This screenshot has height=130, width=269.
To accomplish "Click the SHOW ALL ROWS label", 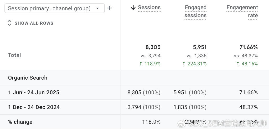I will coord(34,23).
